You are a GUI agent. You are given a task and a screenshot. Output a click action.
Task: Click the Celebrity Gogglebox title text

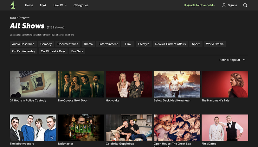(x=120, y=144)
